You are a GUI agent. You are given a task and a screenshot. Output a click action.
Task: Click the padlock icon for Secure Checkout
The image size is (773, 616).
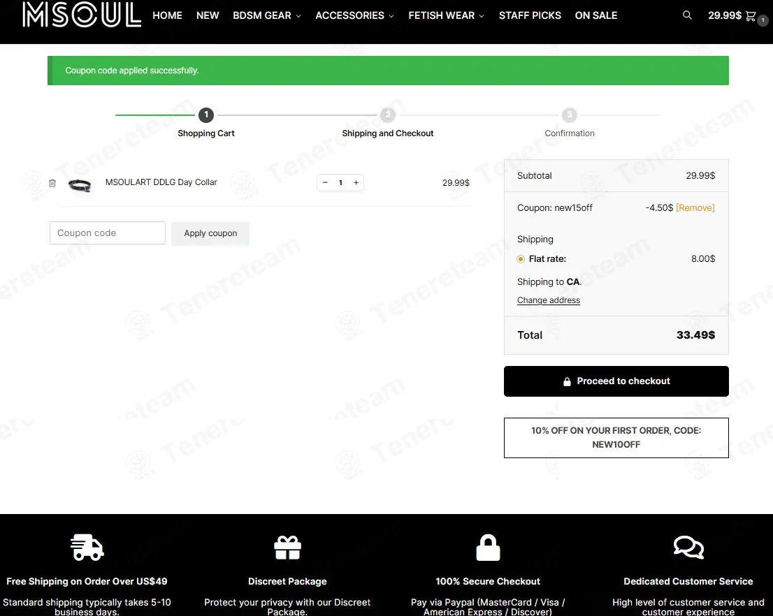[x=488, y=547]
